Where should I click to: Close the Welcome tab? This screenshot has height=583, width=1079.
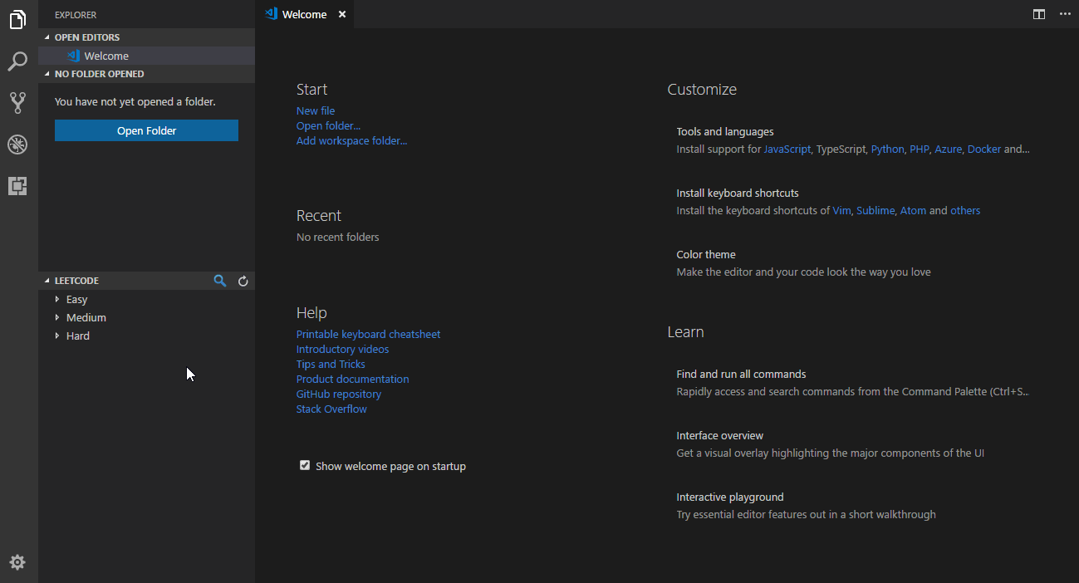point(342,14)
